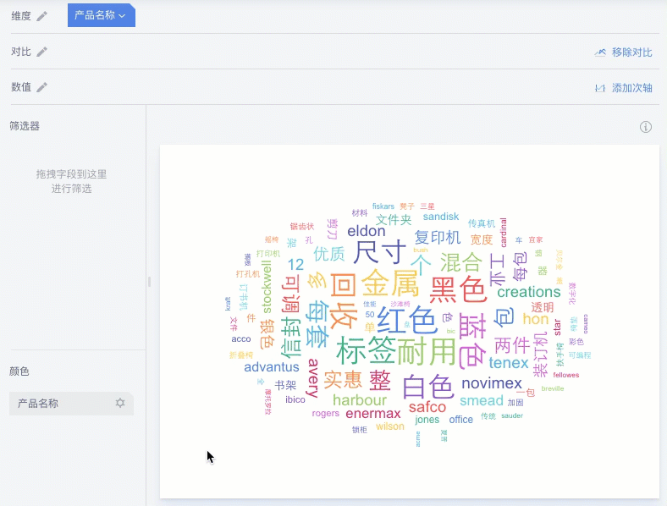667x506 pixels.
Task: Click the word sandisk in cloud
Action: (x=441, y=217)
